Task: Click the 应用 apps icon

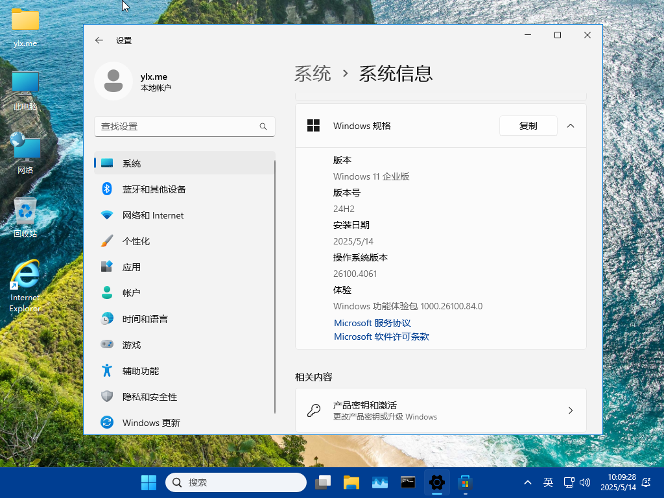Action: point(107,267)
